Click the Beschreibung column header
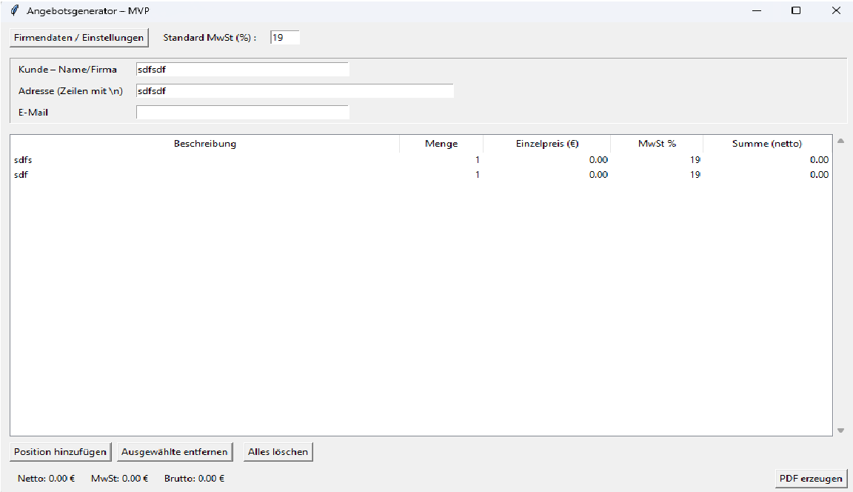The height and width of the screenshot is (492, 853). tap(205, 144)
